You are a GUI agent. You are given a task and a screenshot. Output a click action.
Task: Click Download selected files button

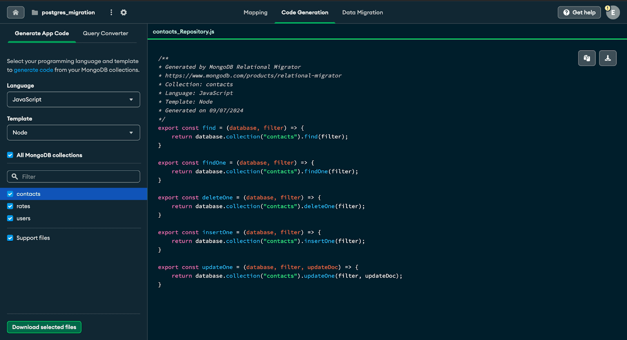(44, 327)
